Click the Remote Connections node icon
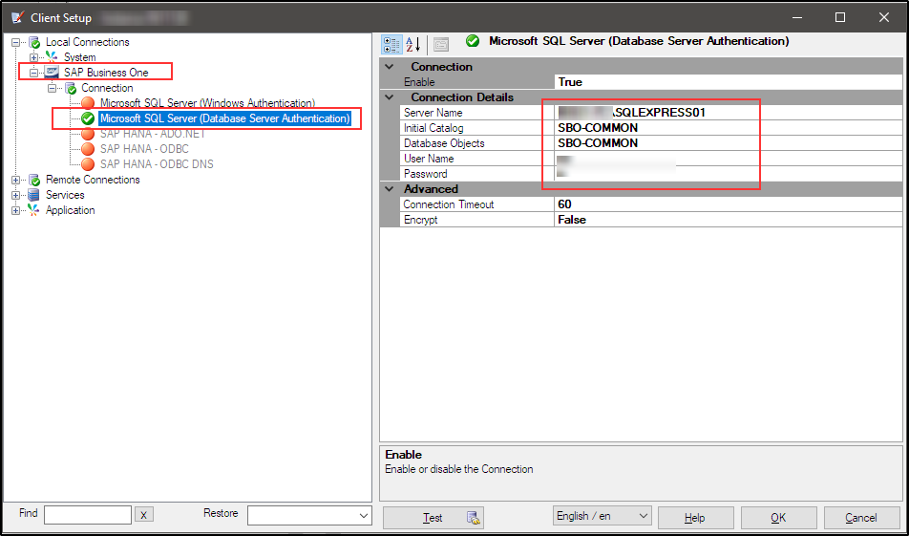 (x=34, y=180)
